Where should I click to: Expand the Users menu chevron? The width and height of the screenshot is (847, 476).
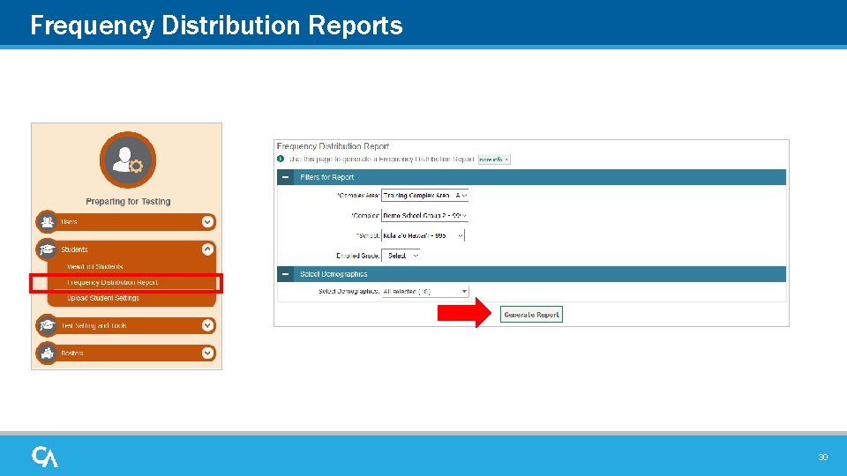tap(207, 222)
